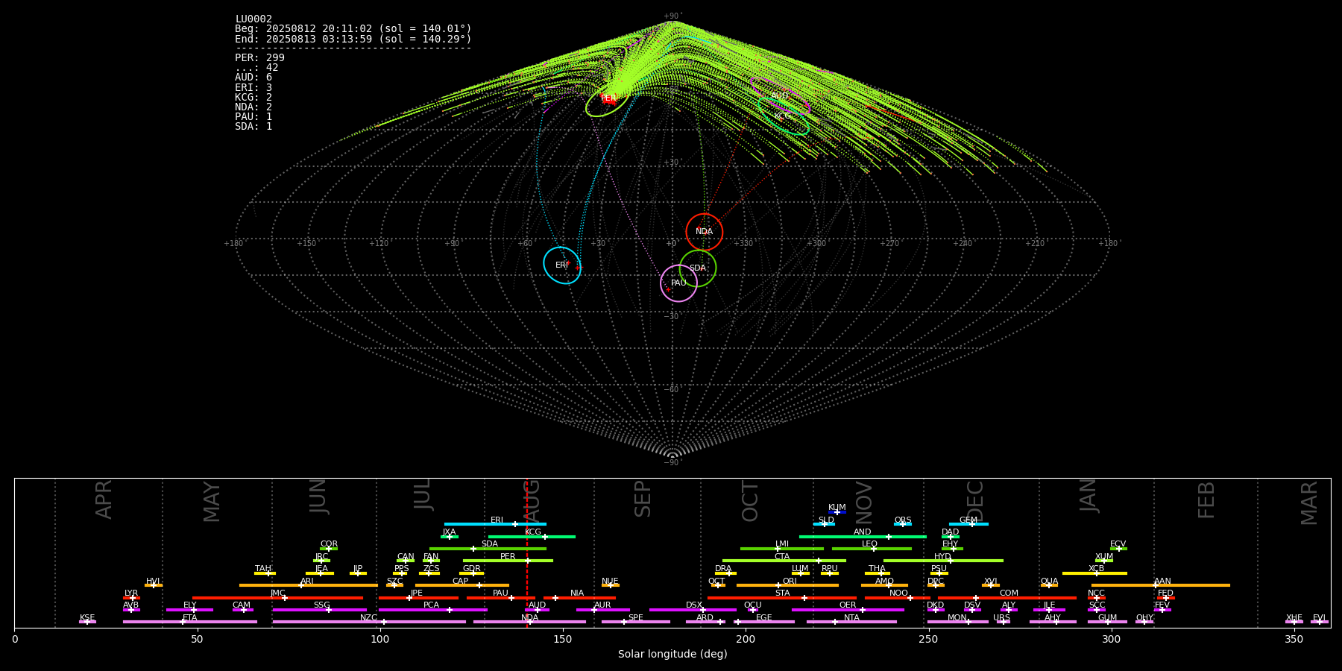Screen dimensions: 1342x671
Task: Click the pink NDA activity bar in timeline
Action: coord(530,622)
